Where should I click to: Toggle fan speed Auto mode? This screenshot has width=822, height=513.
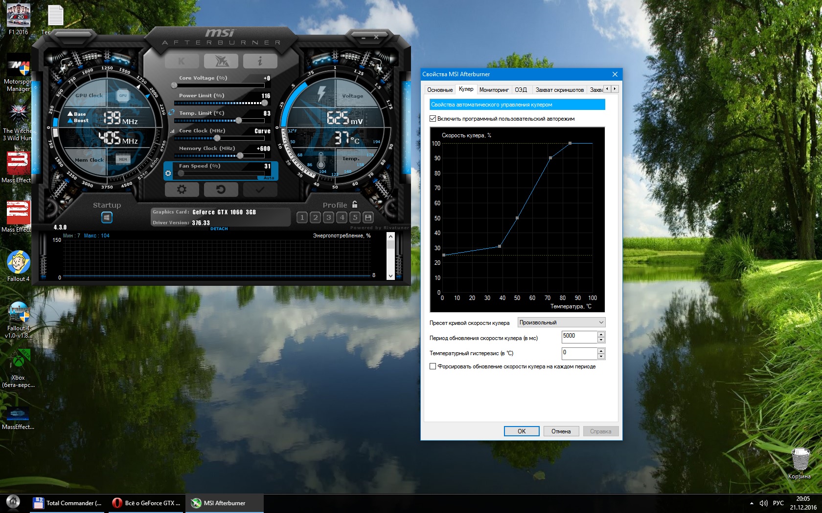[269, 178]
